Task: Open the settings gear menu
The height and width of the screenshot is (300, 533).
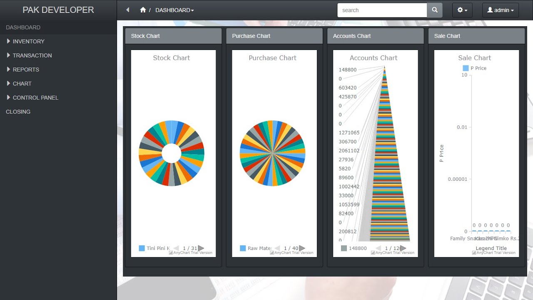Action: point(462,10)
